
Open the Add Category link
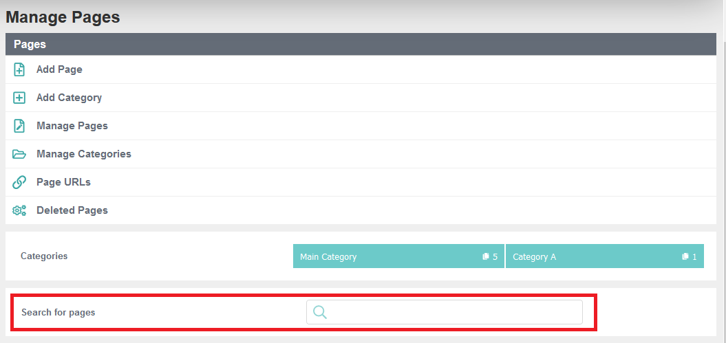point(69,98)
